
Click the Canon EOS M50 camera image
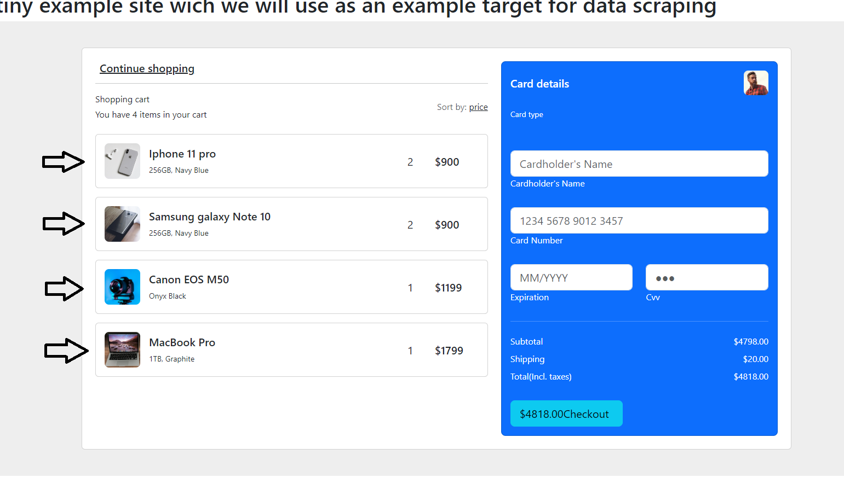pos(122,287)
